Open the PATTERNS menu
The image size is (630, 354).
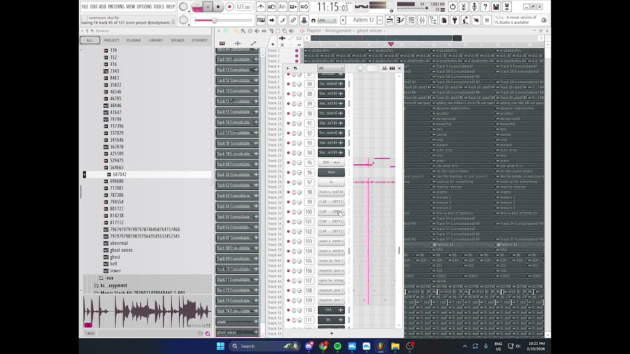pos(116,7)
